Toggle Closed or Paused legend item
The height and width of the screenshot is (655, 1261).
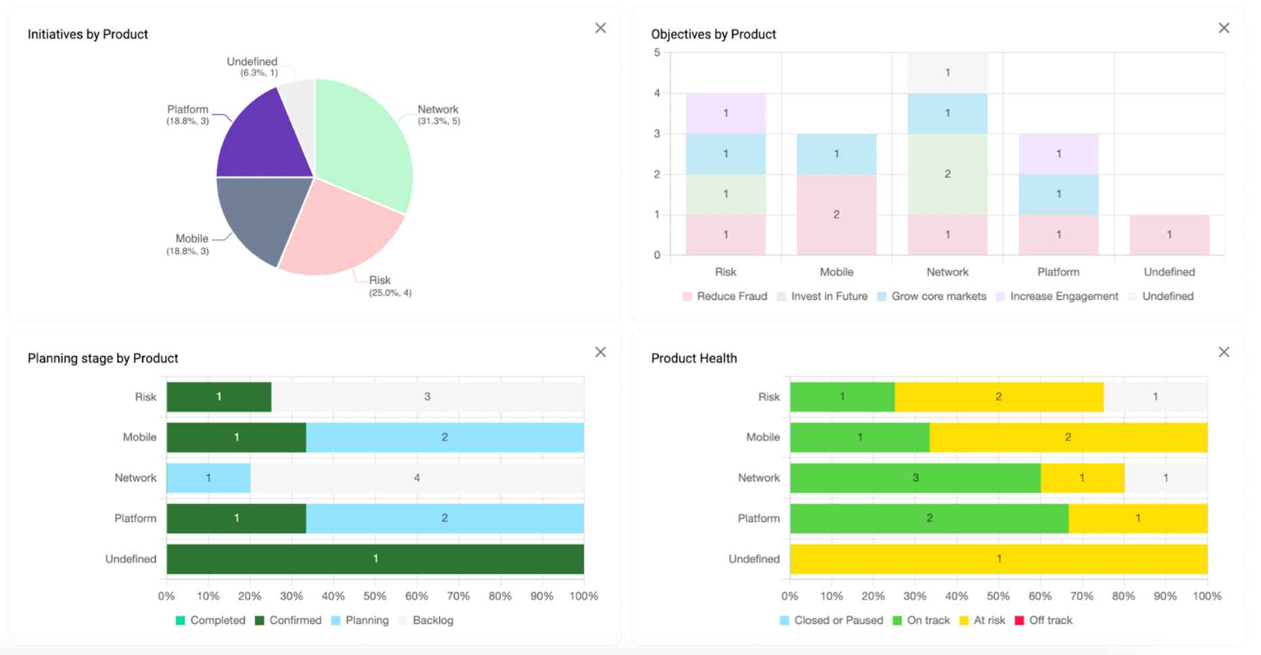pyautogui.click(x=831, y=621)
